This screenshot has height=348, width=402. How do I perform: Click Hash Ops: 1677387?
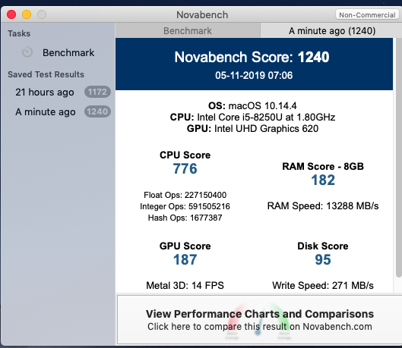click(185, 218)
